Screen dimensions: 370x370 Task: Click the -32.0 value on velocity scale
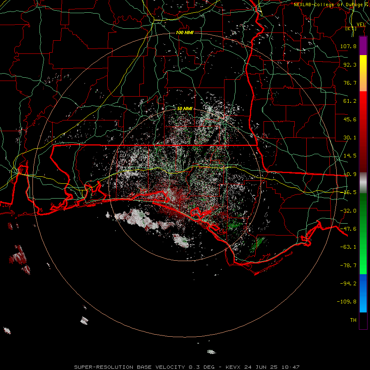(348, 211)
